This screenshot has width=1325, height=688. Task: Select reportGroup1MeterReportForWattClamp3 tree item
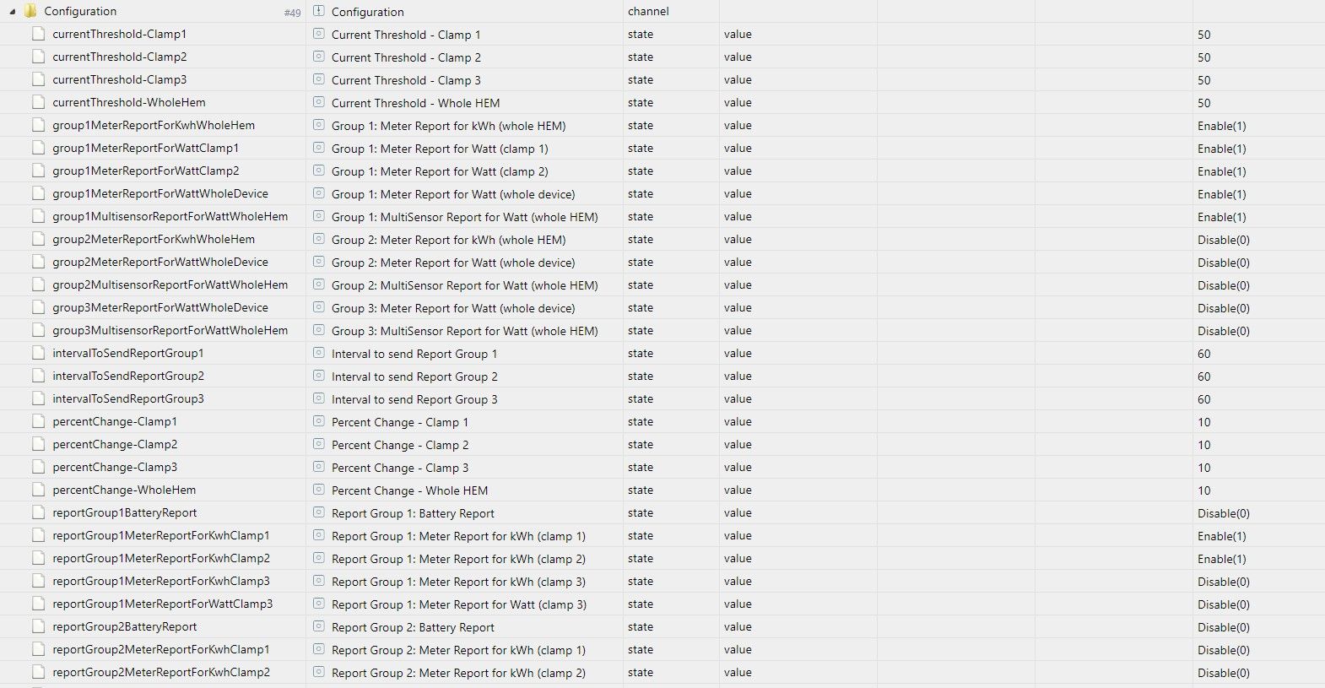click(163, 604)
